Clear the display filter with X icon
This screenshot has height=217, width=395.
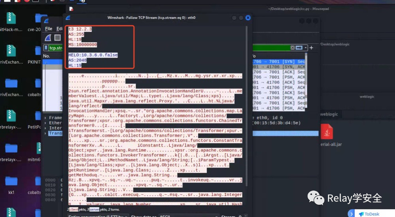[292, 48]
